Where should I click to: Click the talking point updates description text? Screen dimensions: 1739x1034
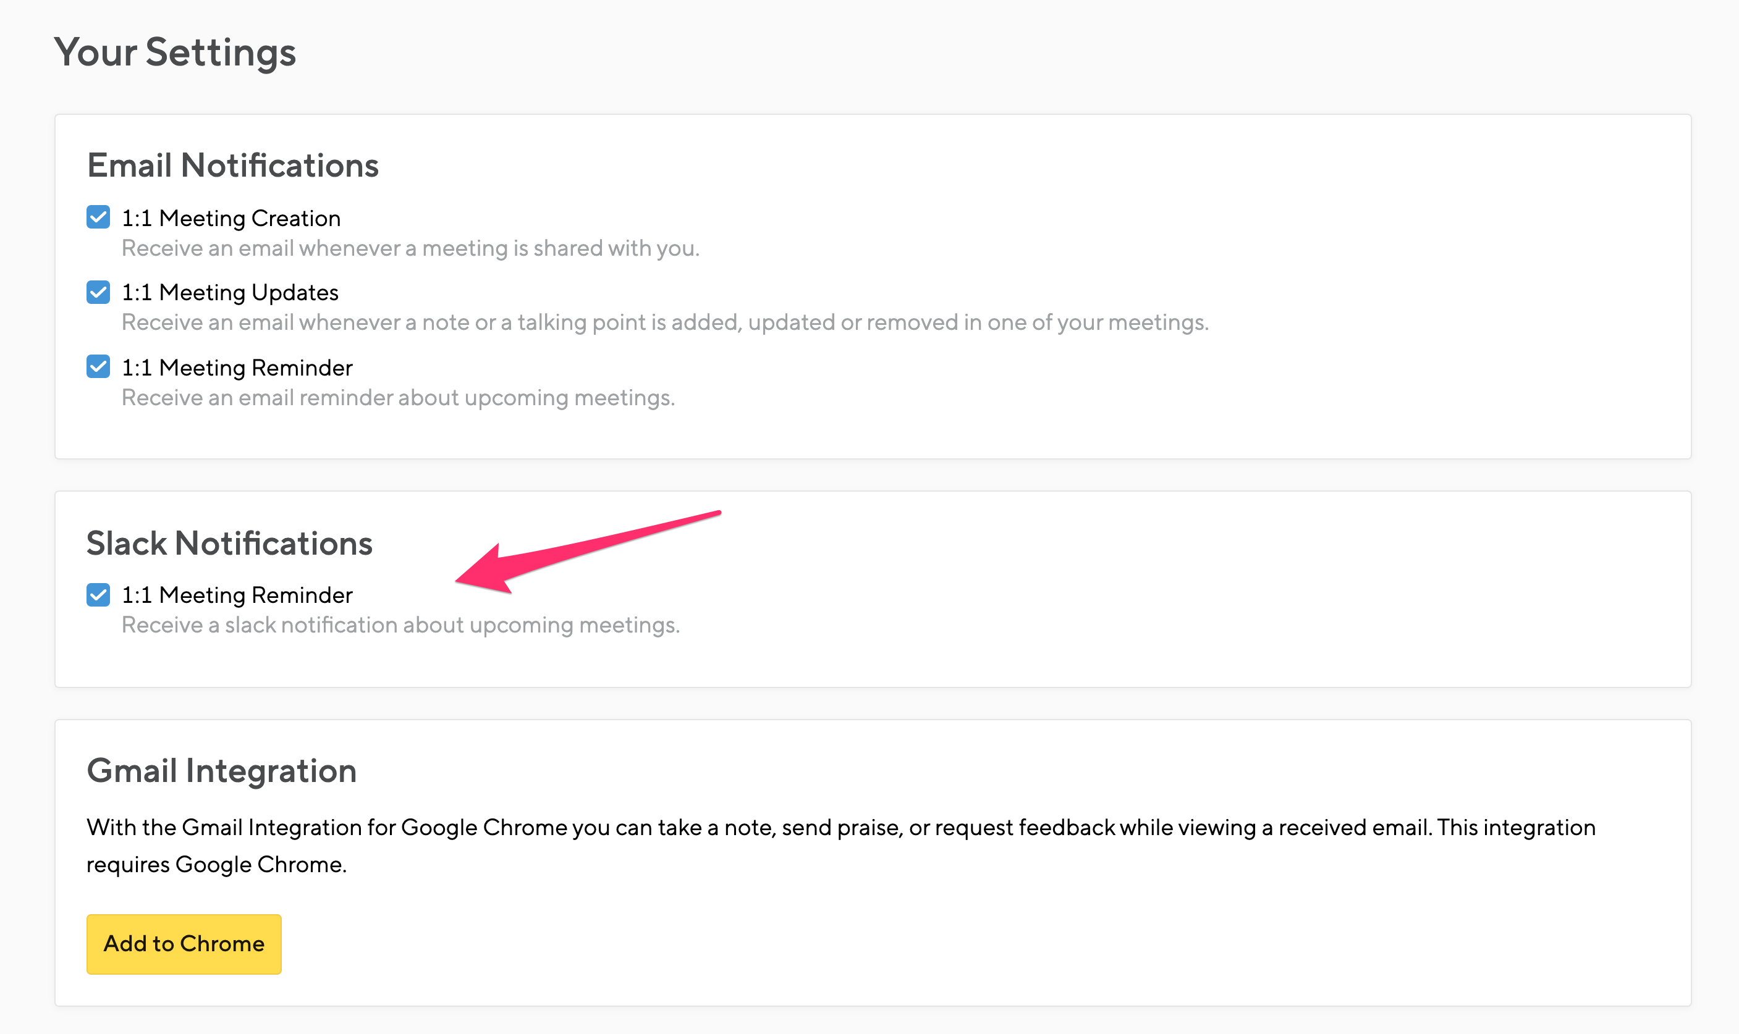coord(666,322)
